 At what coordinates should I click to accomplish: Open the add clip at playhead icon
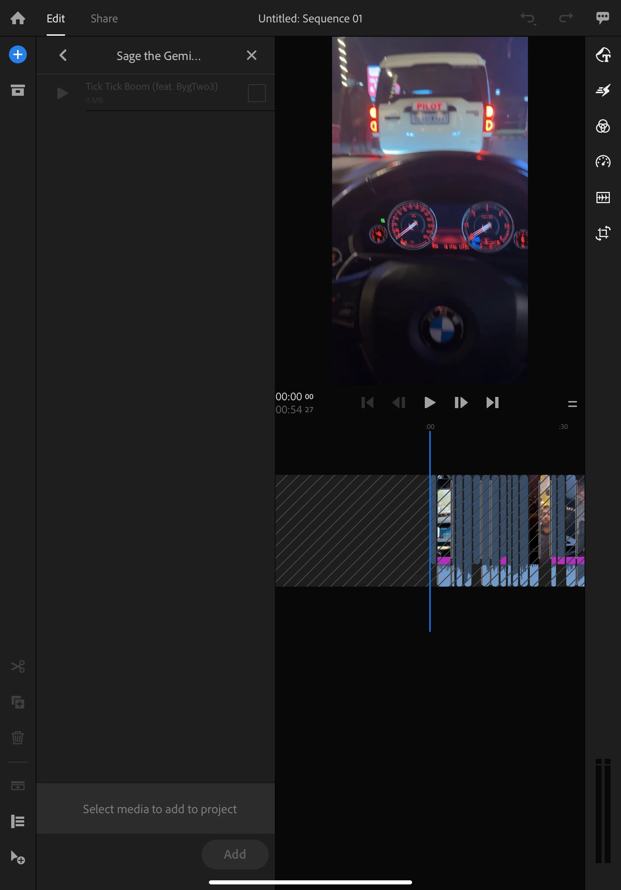click(x=18, y=857)
